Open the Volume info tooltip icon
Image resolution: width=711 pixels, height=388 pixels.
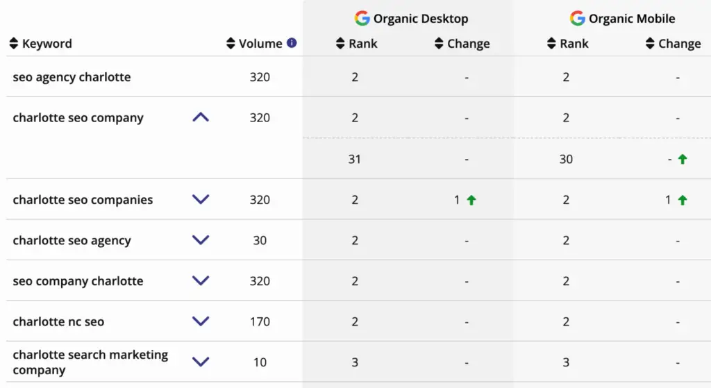(292, 43)
